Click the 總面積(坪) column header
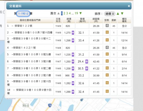 tap(96, 20)
